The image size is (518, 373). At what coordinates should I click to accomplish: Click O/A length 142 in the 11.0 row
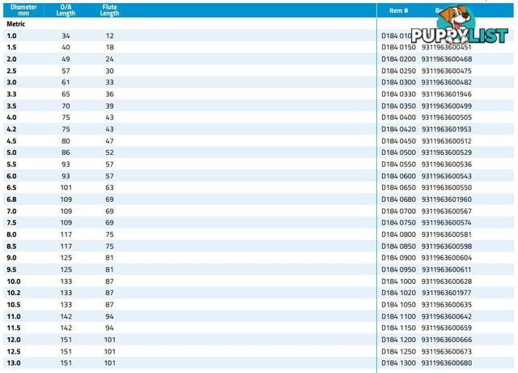(66, 317)
